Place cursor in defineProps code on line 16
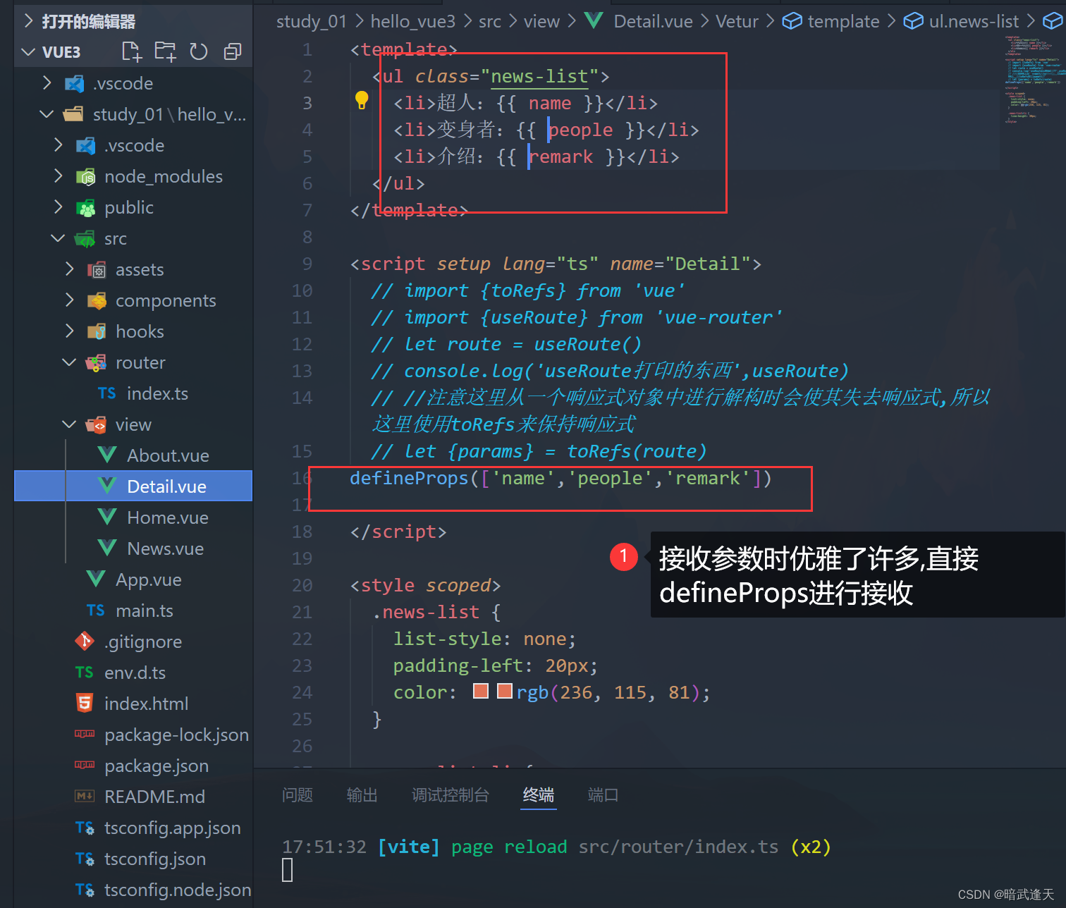 pyautogui.click(x=560, y=478)
